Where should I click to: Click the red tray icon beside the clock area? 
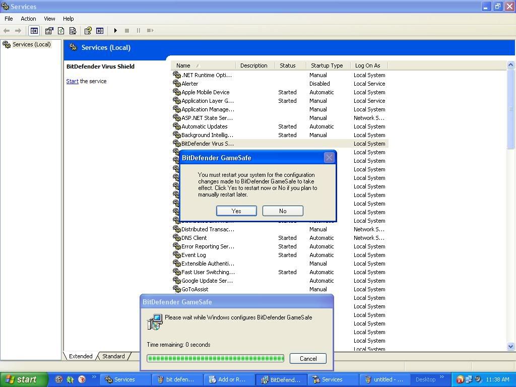point(460,380)
